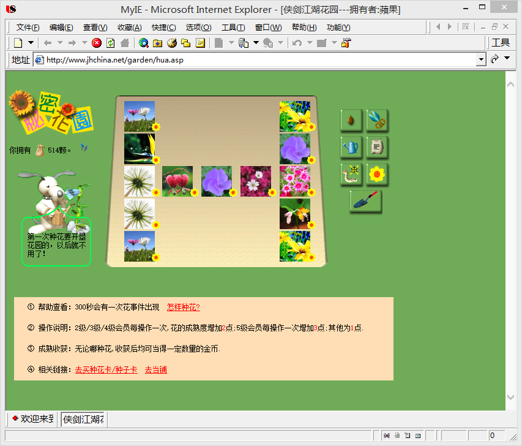522x446 pixels.
Task: Select the pest-killing worm tool
Action: point(351,174)
